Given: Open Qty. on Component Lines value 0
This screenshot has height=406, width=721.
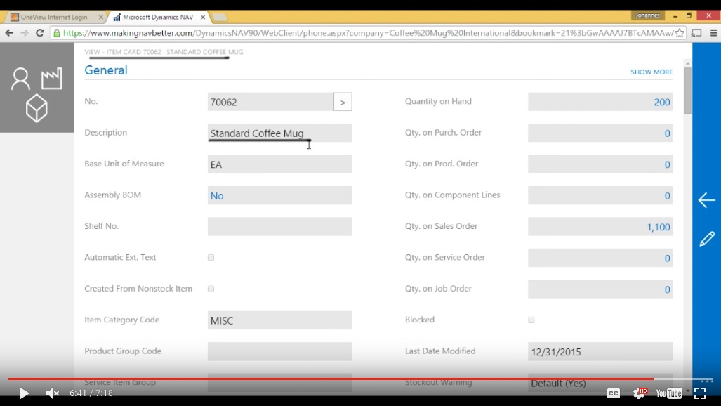Looking at the screenshot, I should tap(667, 196).
